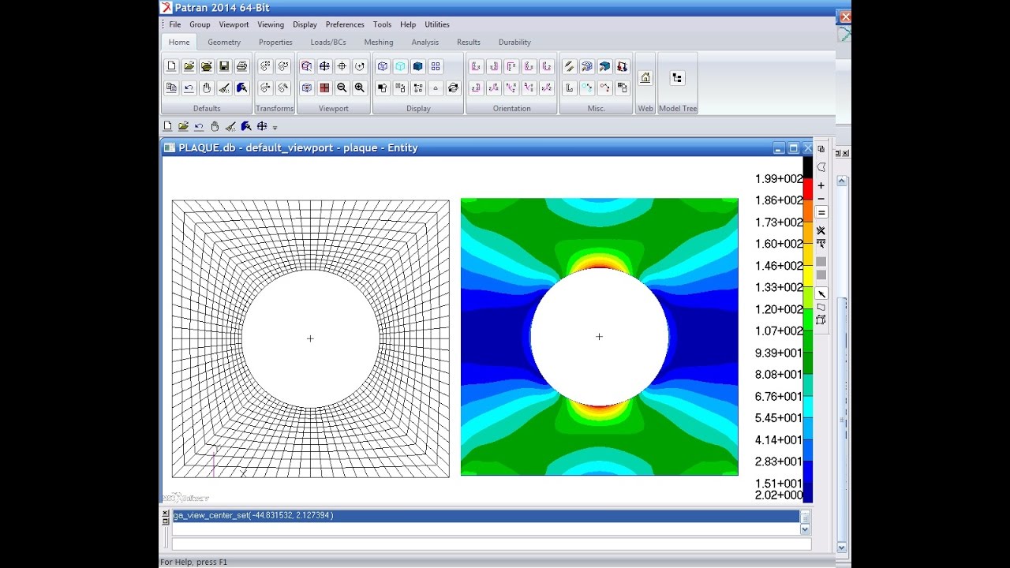Screen dimensions: 1010x568
Task: Click the last Orientation icon in bottom row
Action: click(547, 88)
